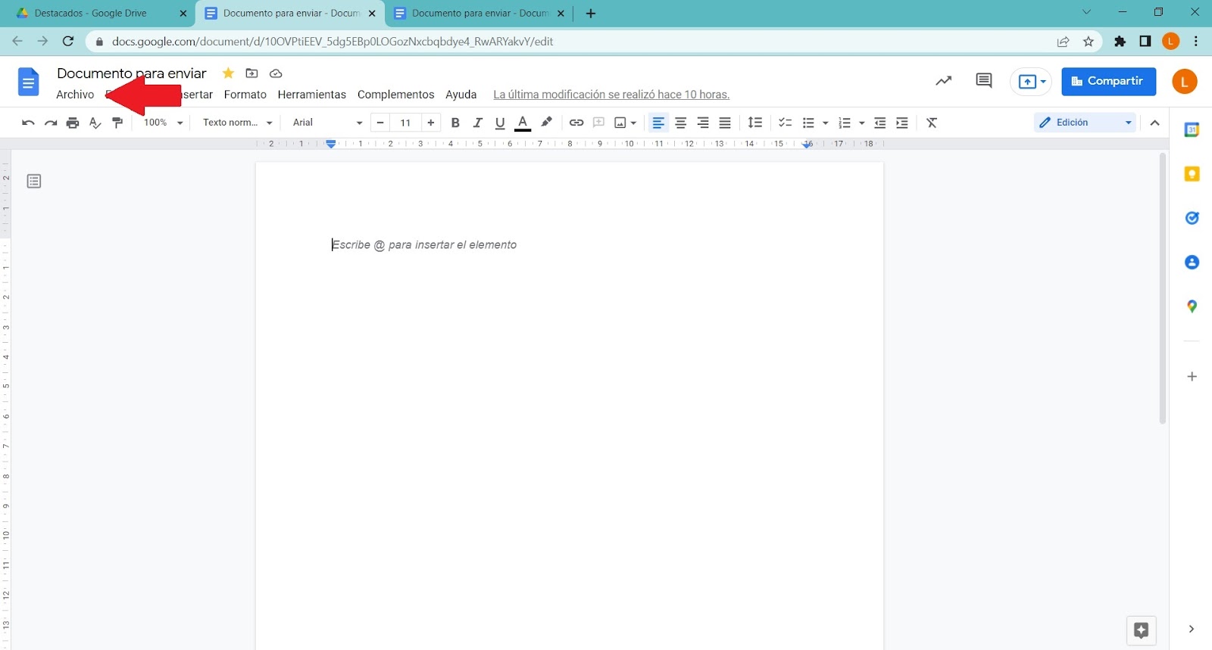
Task: Toggle bold formatting
Action: pyautogui.click(x=455, y=123)
